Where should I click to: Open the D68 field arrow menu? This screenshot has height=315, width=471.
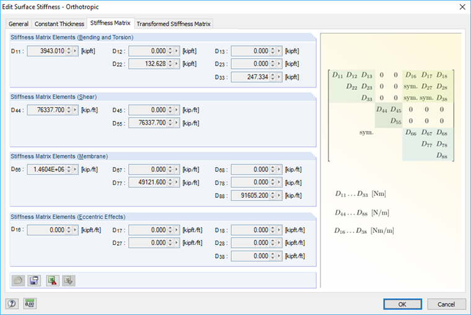pos(279,169)
